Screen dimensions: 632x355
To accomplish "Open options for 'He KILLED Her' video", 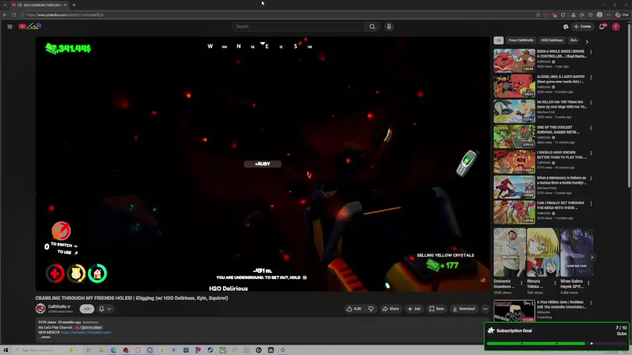I will point(591,103).
